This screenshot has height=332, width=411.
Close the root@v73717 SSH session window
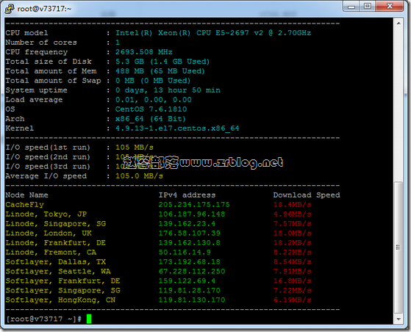(x=390, y=7)
